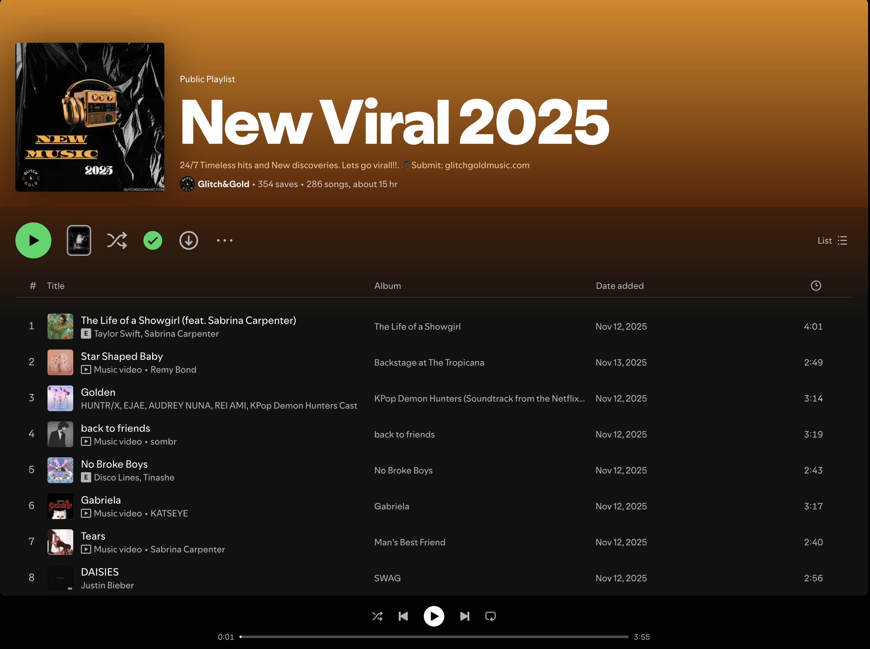Viewport: 870px width, 649px height.
Task: Enable repeat in the player bar
Action: [491, 616]
